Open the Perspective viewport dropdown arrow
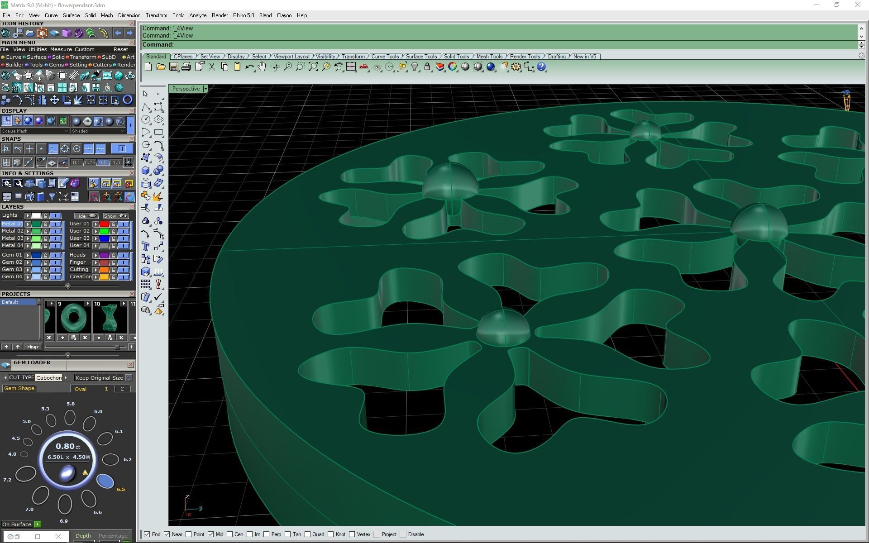 click(x=205, y=89)
